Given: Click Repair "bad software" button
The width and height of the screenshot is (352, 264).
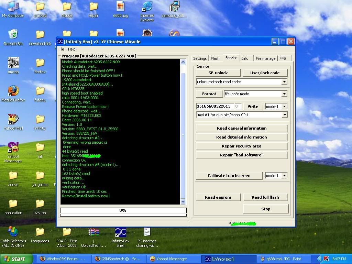Looking at the screenshot, I should [x=242, y=155].
